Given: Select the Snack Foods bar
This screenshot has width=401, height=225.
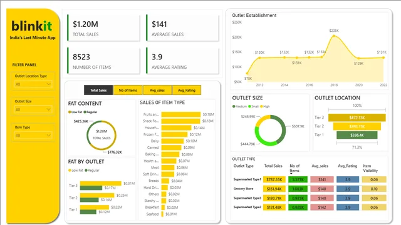Looking at the screenshot, I should [180, 121].
